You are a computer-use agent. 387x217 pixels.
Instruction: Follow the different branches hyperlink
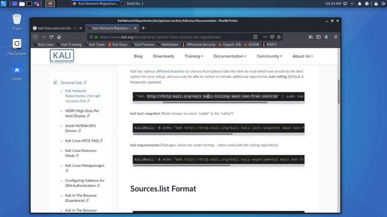[x=171, y=71]
